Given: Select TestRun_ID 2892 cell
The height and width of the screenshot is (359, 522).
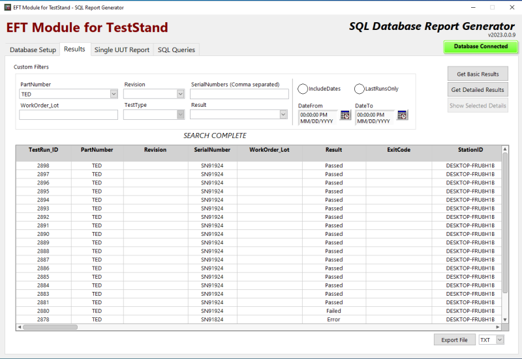Looking at the screenshot, I should pyautogui.click(x=43, y=217).
